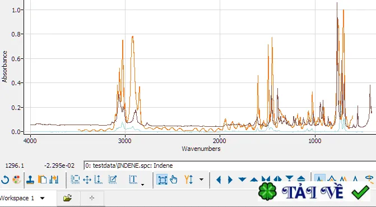Click the cursor Y value -2.295e-02
This screenshot has height=207, width=376.
click(59, 165)
